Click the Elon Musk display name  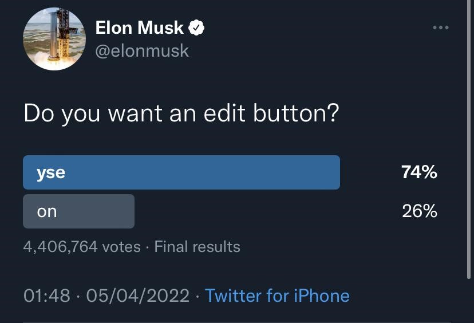[139, 27]
